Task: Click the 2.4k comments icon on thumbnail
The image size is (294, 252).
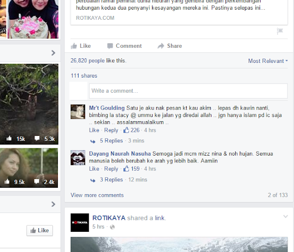Action: [37, 181]
